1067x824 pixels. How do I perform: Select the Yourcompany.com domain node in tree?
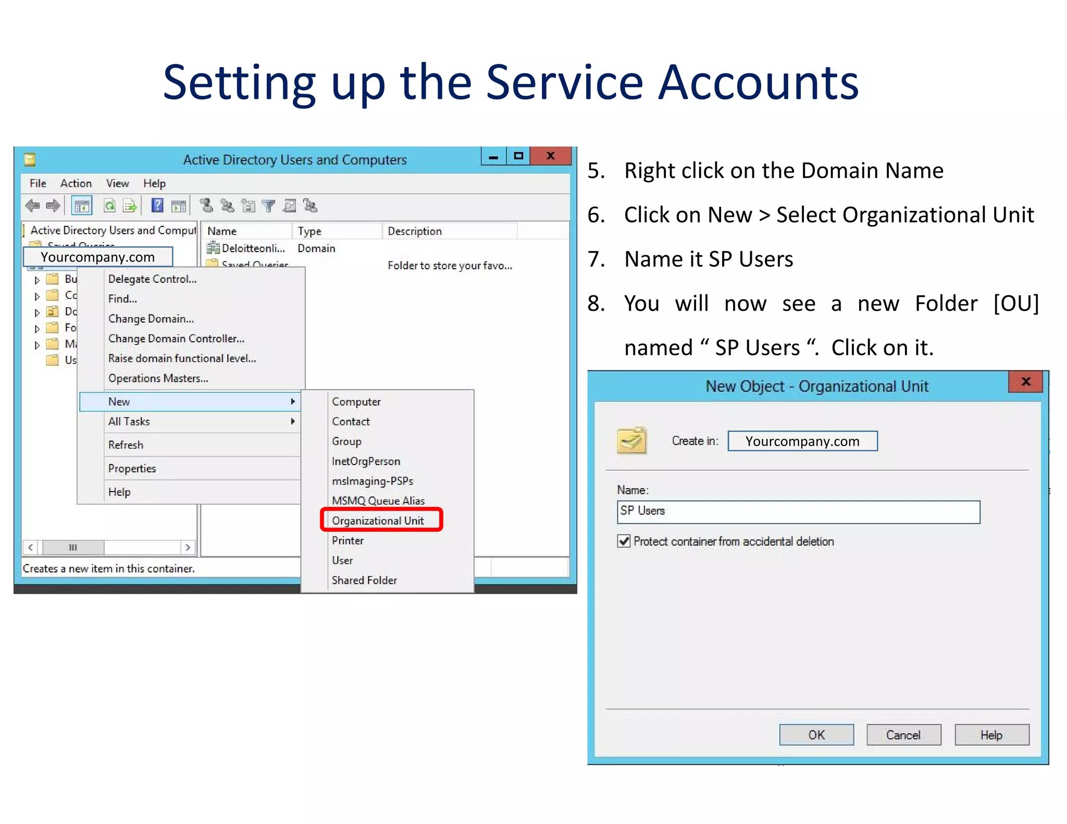click(x=98, y=257)
